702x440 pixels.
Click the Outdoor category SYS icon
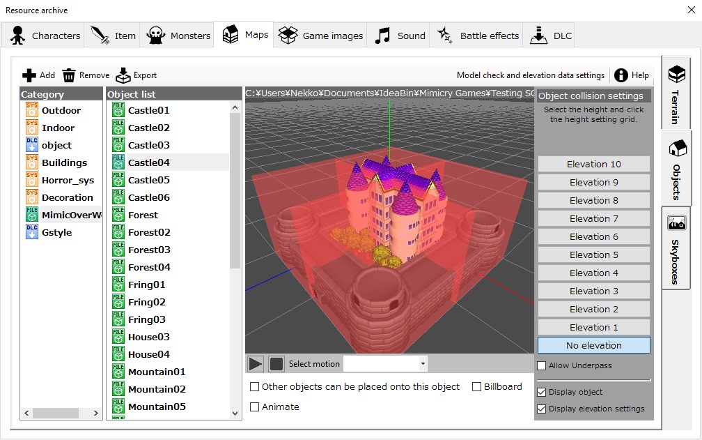point(32,110)
